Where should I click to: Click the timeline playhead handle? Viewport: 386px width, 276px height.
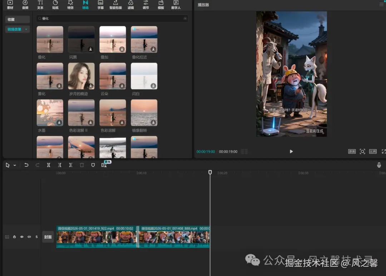(x=210, y=172)
